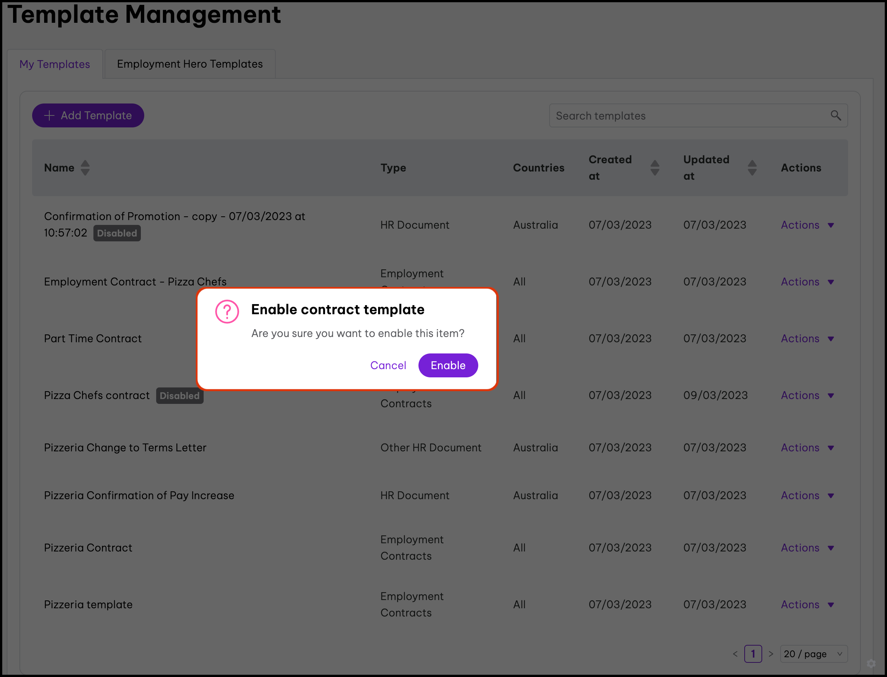Switch to Employment Hero Templates tab
This screenshot has width=887, height=677.
click(190, 64)
